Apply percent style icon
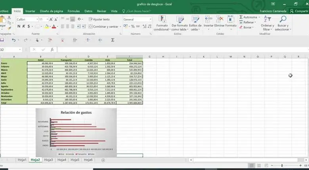Viewport: 309px width, 170px height. [133, 26]
